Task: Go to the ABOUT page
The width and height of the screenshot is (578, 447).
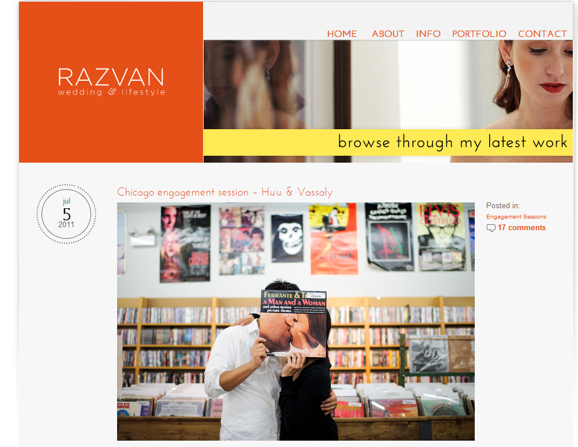Action: (388, 34)
